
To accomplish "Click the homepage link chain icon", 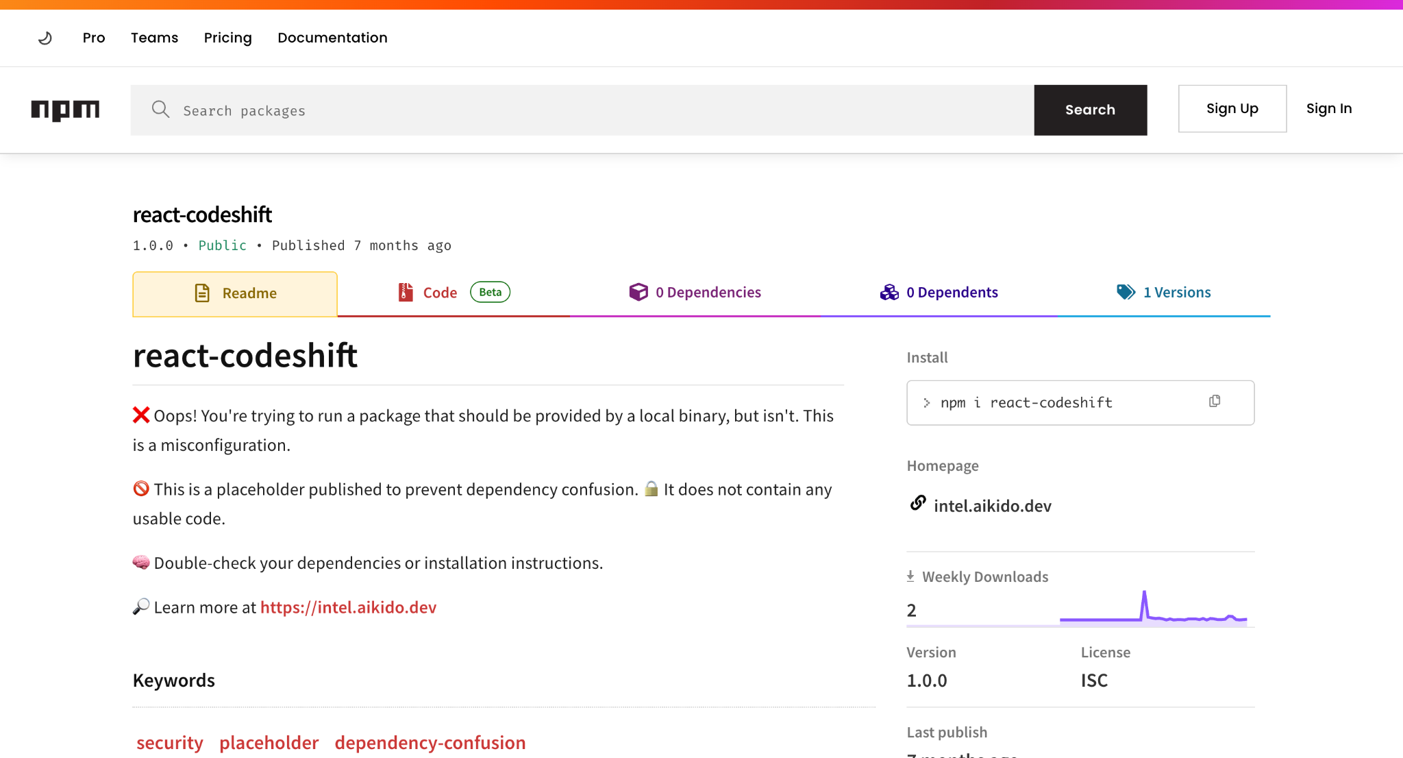I will coord(918,504).
